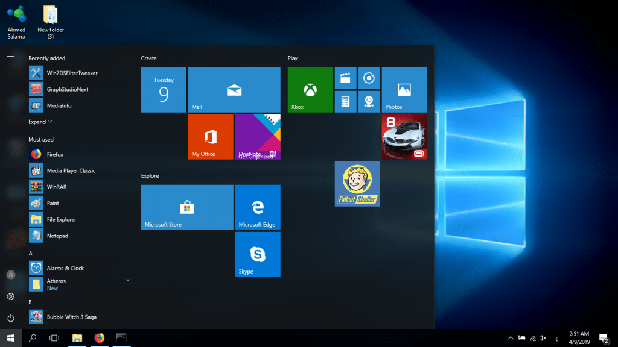Open Settings from the Start menu rail
Screen dimensions: 618x347
pyautogui.click(x=11, y=296)
